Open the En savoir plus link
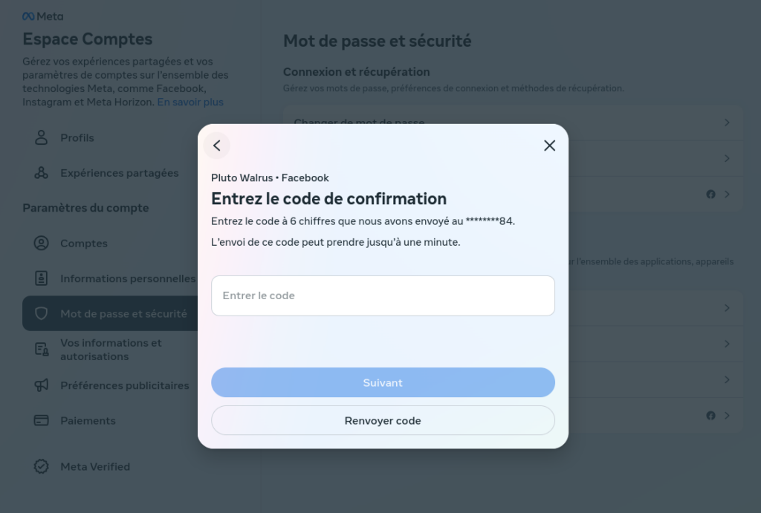This screenshot has width=761, height=513. tap(190, 102)
